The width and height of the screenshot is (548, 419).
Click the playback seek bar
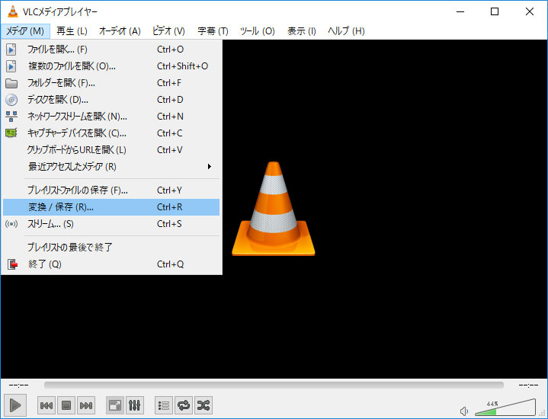(273, 385)
